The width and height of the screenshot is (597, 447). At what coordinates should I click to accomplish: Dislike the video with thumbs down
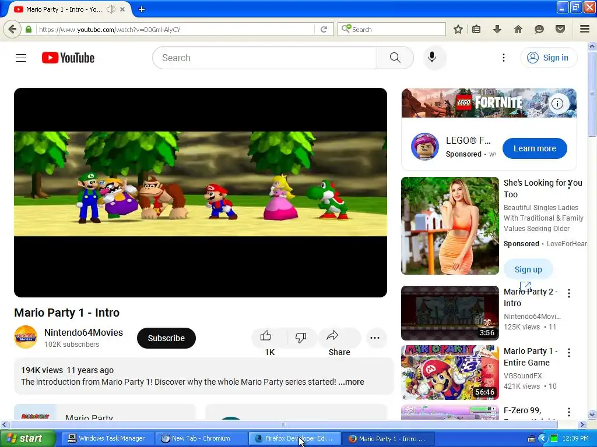pyautogui.click(x=301, y=338)
